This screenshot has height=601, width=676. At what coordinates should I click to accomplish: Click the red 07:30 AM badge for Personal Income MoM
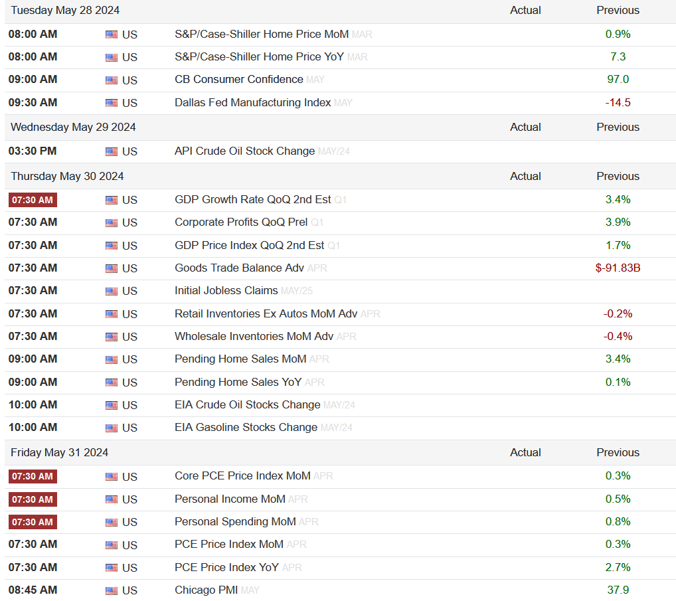[33, 499]
